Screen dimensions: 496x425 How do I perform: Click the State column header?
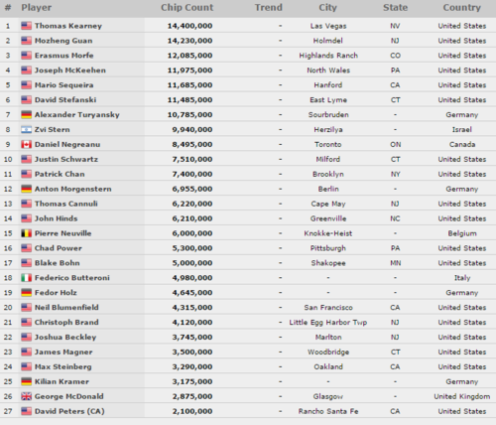tap(395, 8)
